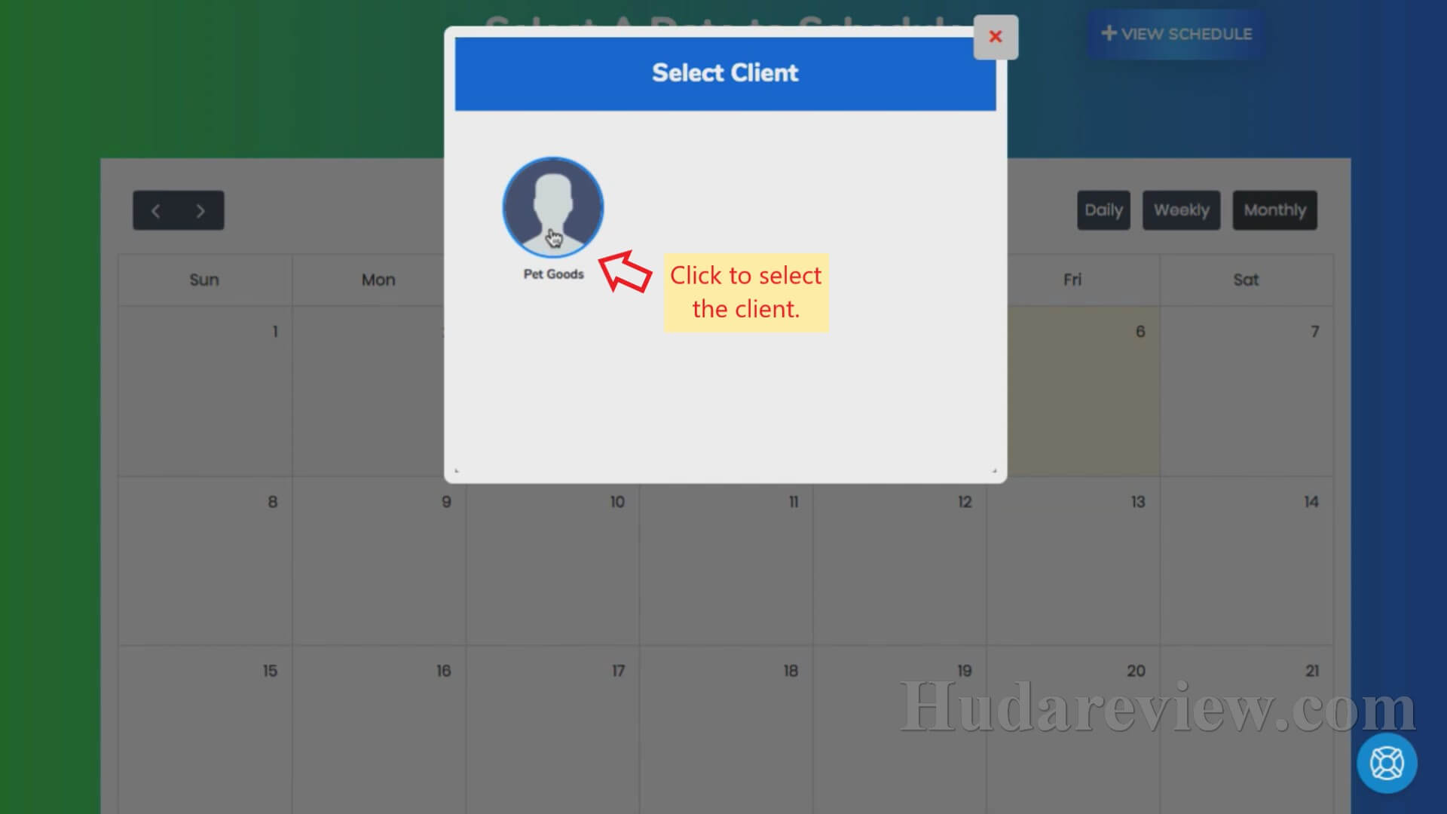Toggle Daily schedule display mode

pos(1103,210)
